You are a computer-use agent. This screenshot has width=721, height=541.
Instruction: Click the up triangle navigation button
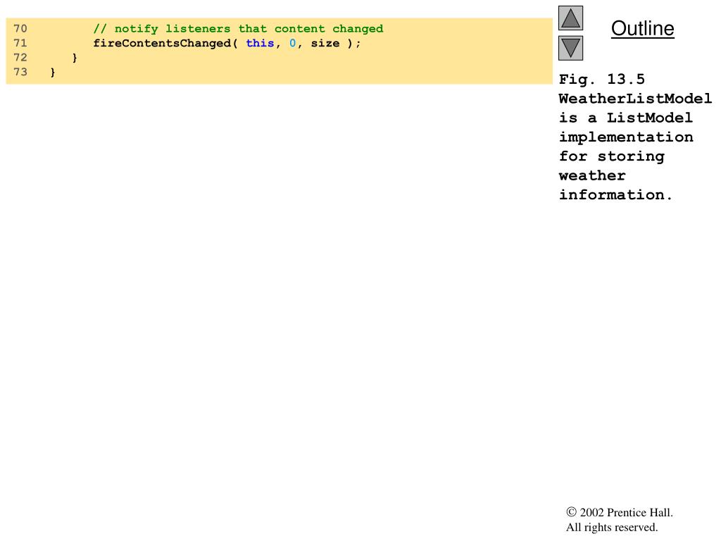tap(570, 18)
